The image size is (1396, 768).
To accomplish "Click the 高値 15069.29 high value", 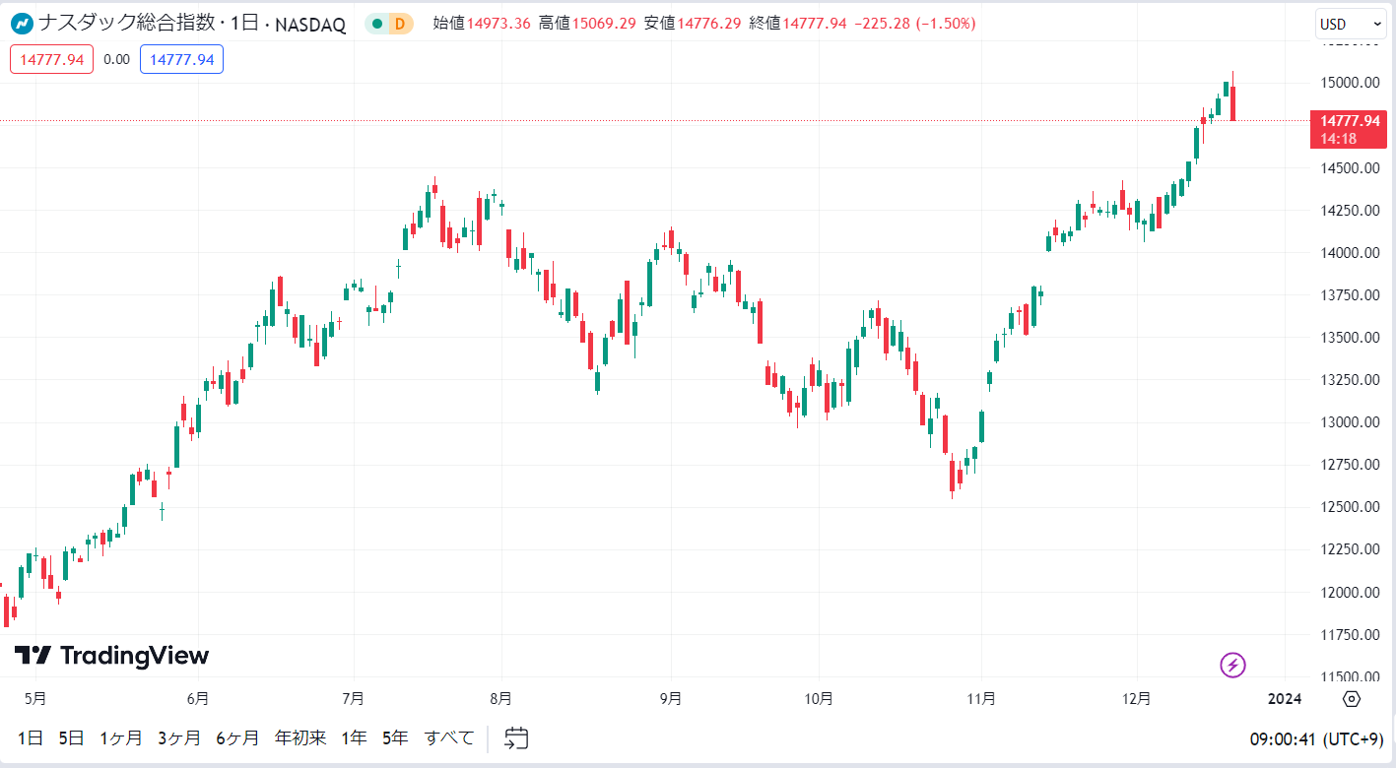I will coord(587,24).
